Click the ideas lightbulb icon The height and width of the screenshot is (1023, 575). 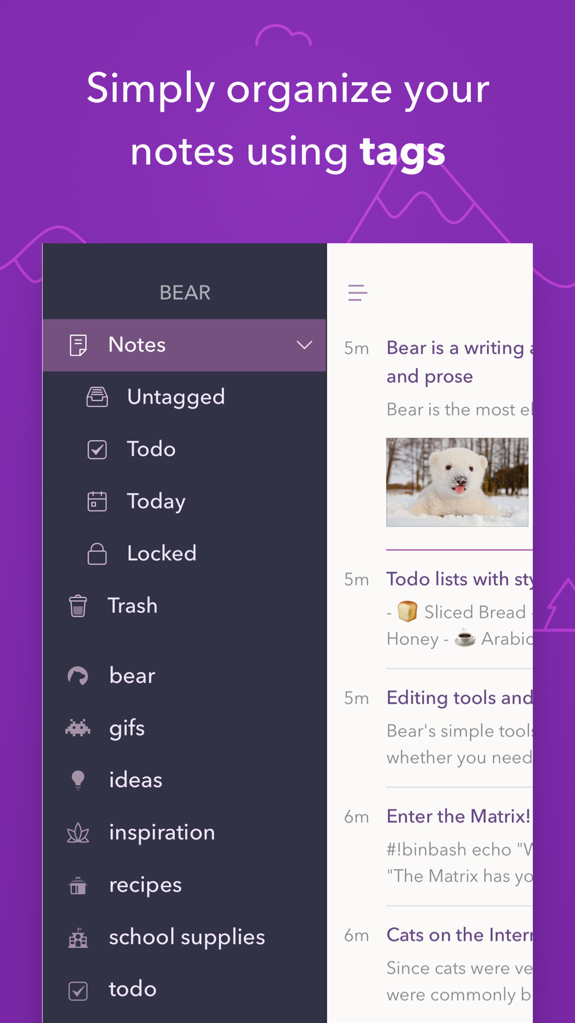pos(78,780)
